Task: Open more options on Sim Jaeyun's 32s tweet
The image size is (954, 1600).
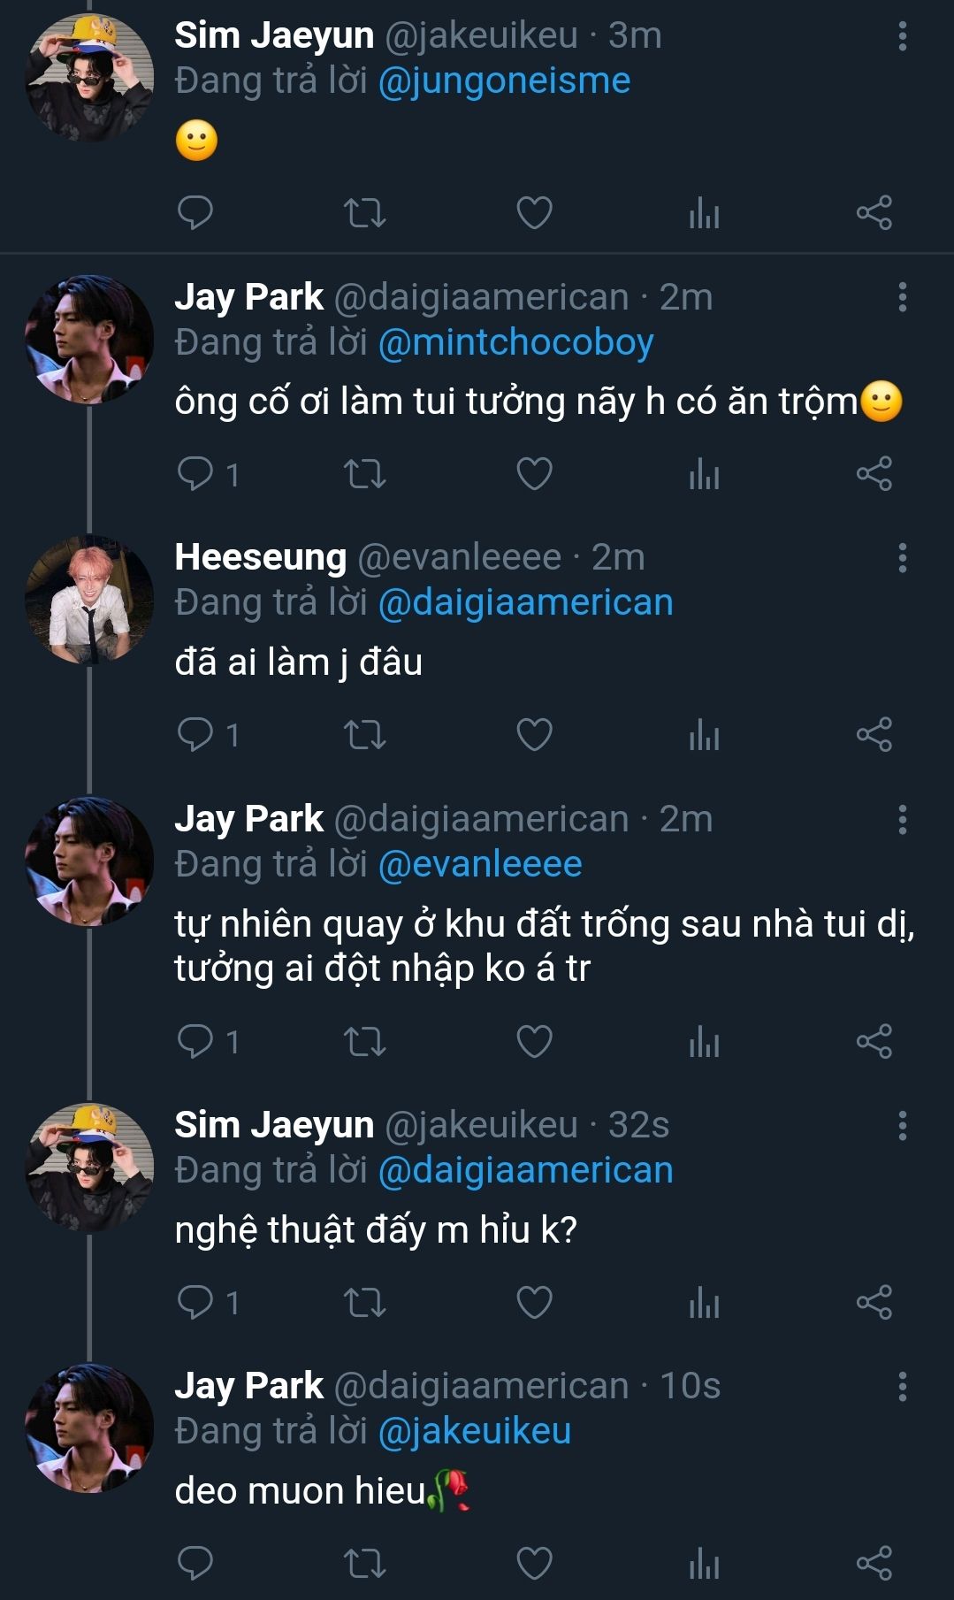Action: [x=902, y=1126]
